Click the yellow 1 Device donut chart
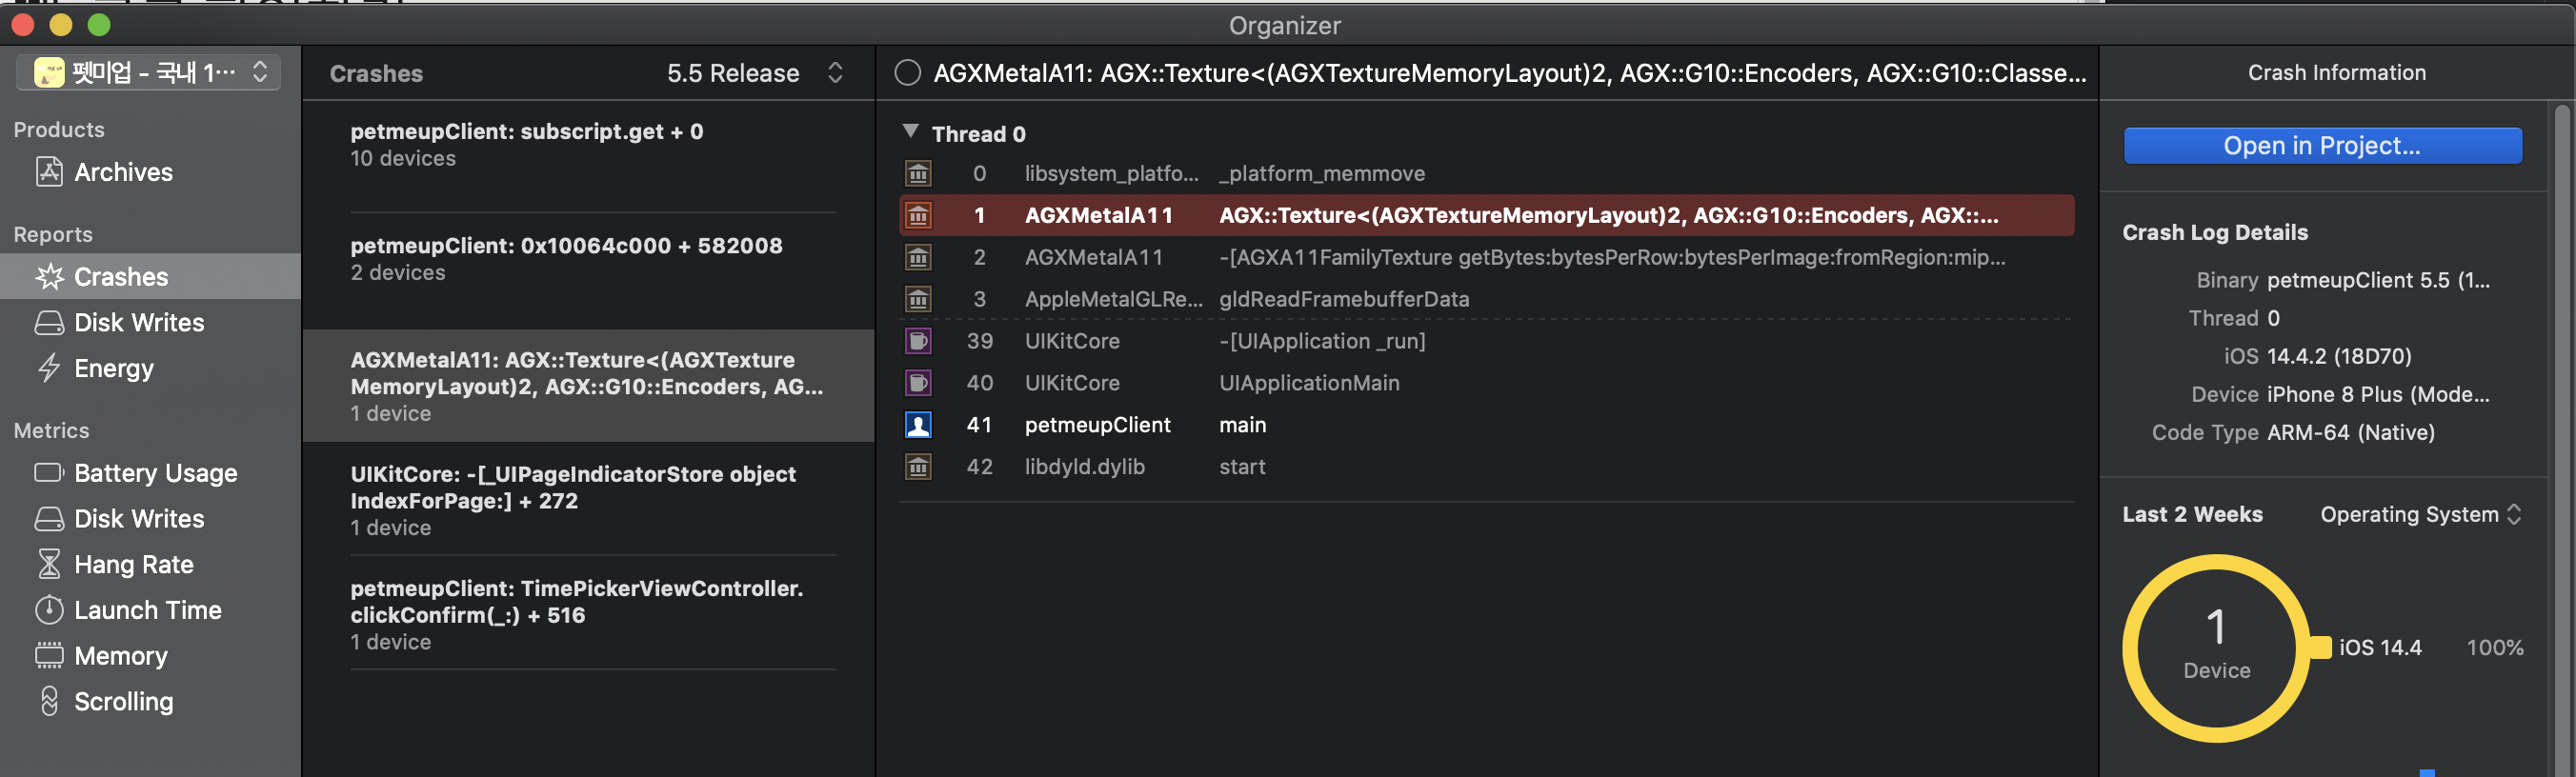 point(2216,648)
